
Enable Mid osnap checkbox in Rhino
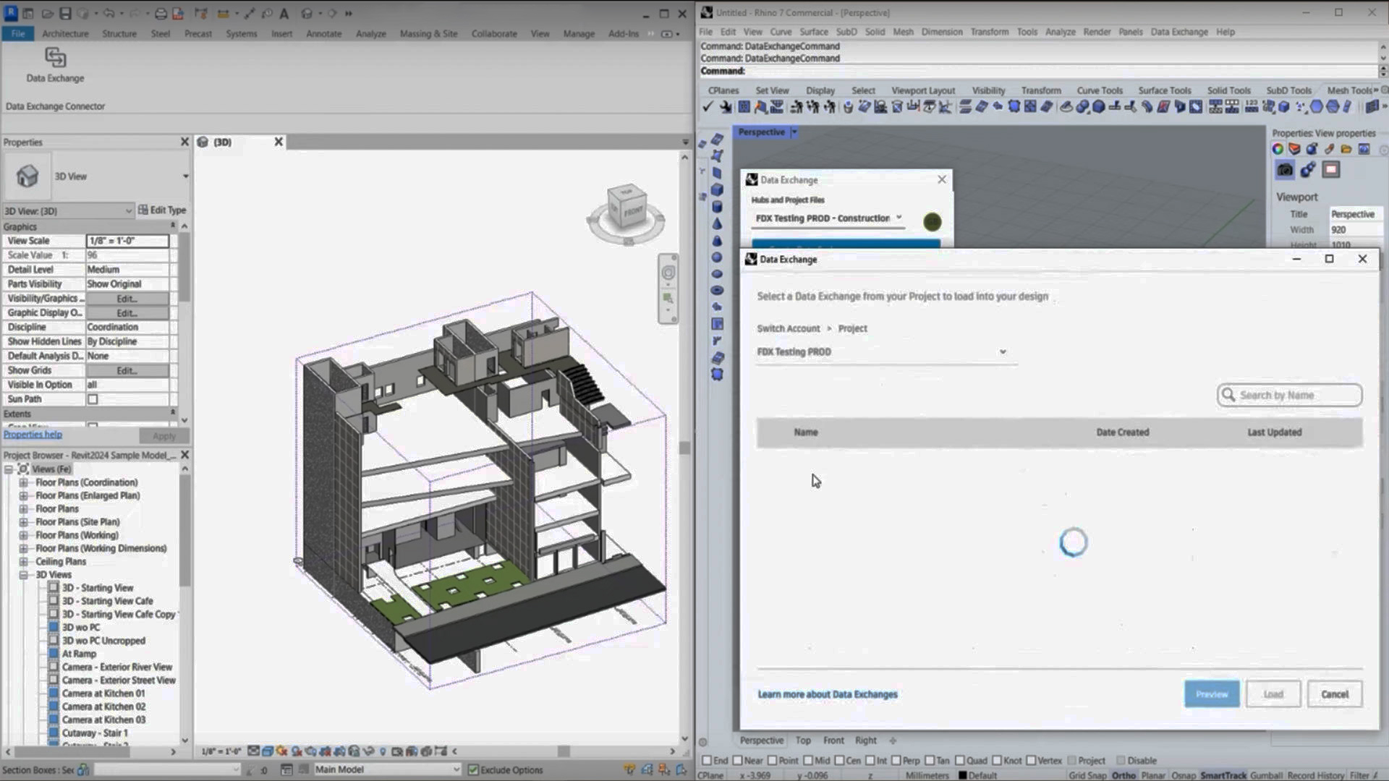click(x=808, y=760)
